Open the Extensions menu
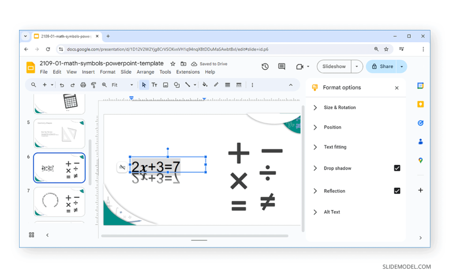 188,72
